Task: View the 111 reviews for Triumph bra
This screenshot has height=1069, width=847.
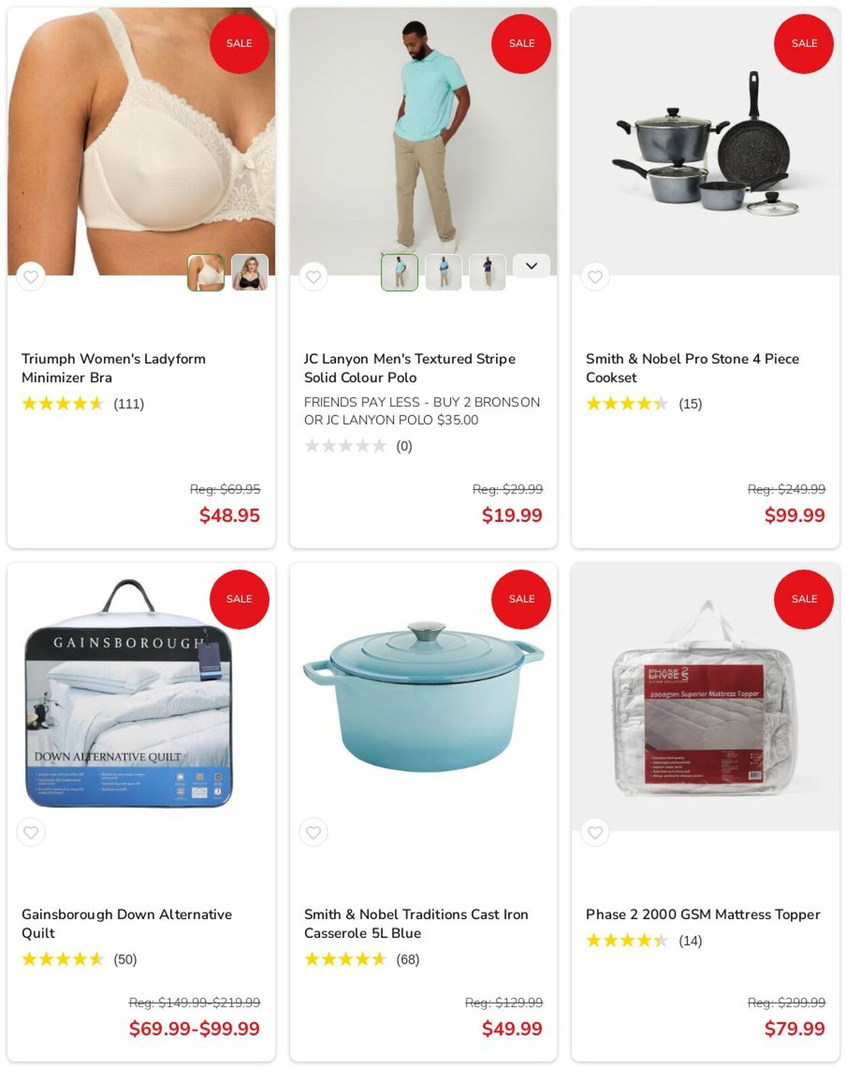Action: [x=129, y=404]
